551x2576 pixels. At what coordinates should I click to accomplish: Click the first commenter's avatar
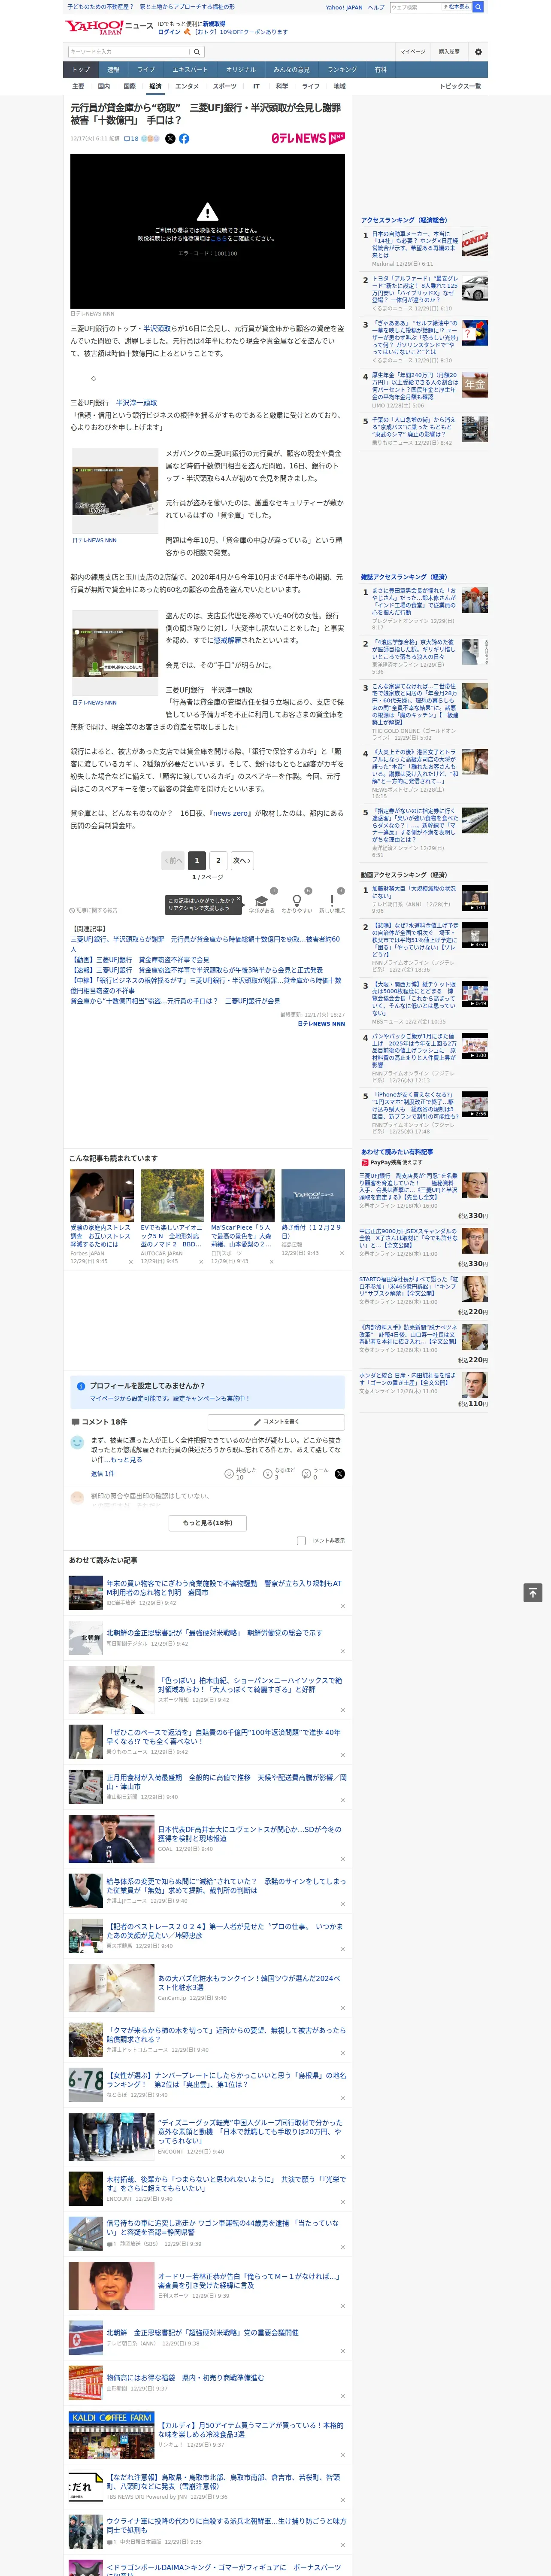click(x=77, y=1442)
